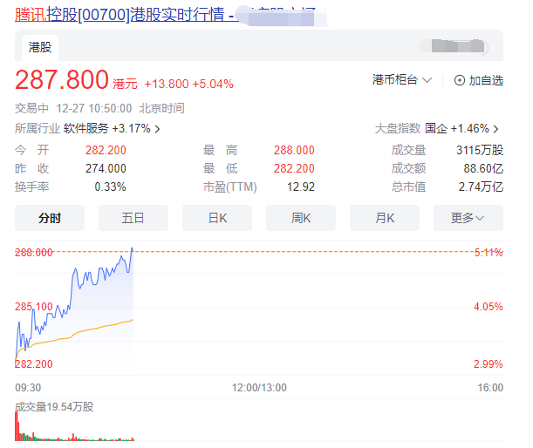
Task: Click the 成交量 value 3115万股
Action: click(x=480, y=150)
